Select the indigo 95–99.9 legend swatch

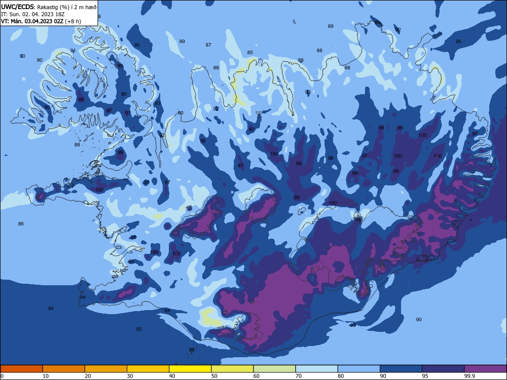pos(443,369)
